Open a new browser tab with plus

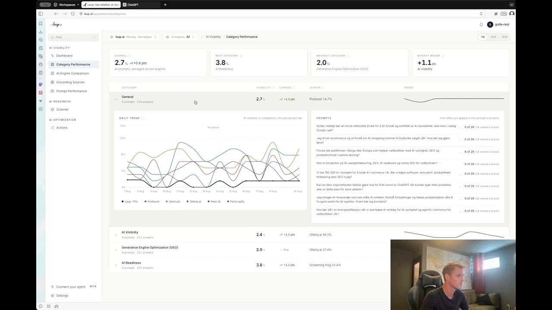(x=165, y=5)
